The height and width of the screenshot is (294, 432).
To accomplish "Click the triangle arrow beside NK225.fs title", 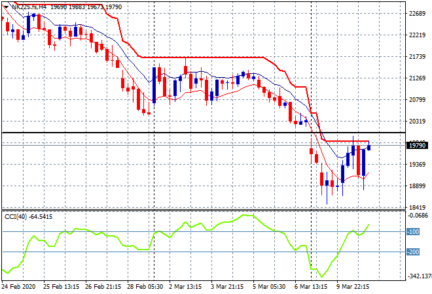I will pos(7,7).
